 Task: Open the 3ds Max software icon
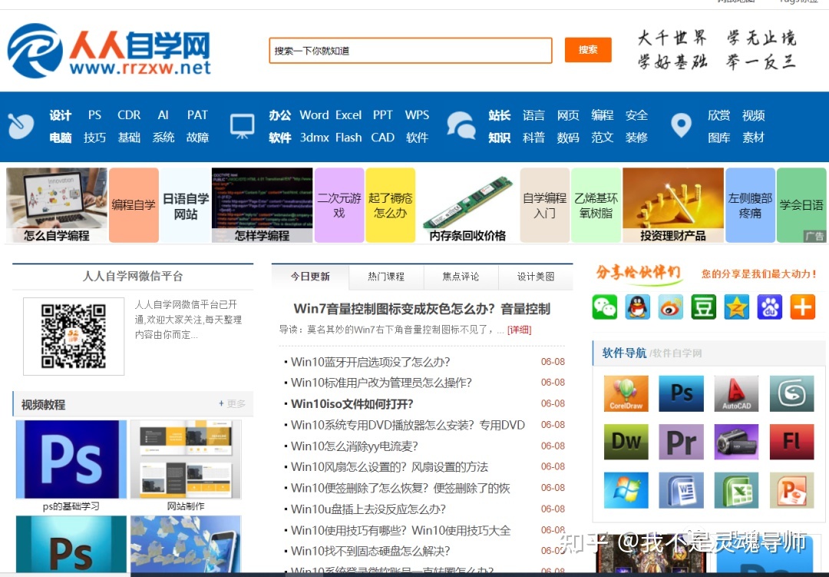(x=791, y=393)
